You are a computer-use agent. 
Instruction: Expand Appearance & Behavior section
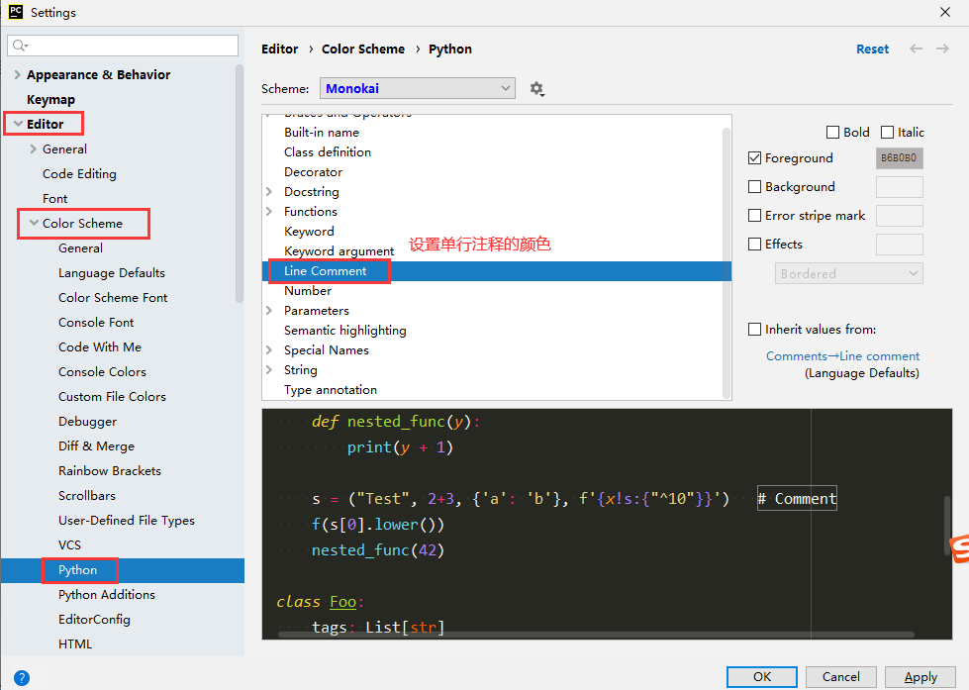pos(17,75)
